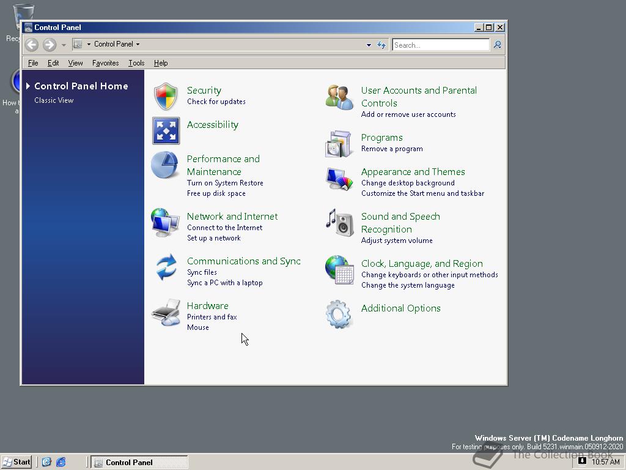626x470 pixels.
Task: Click the Mouse link under Hardware
Action: click(198, 327)
